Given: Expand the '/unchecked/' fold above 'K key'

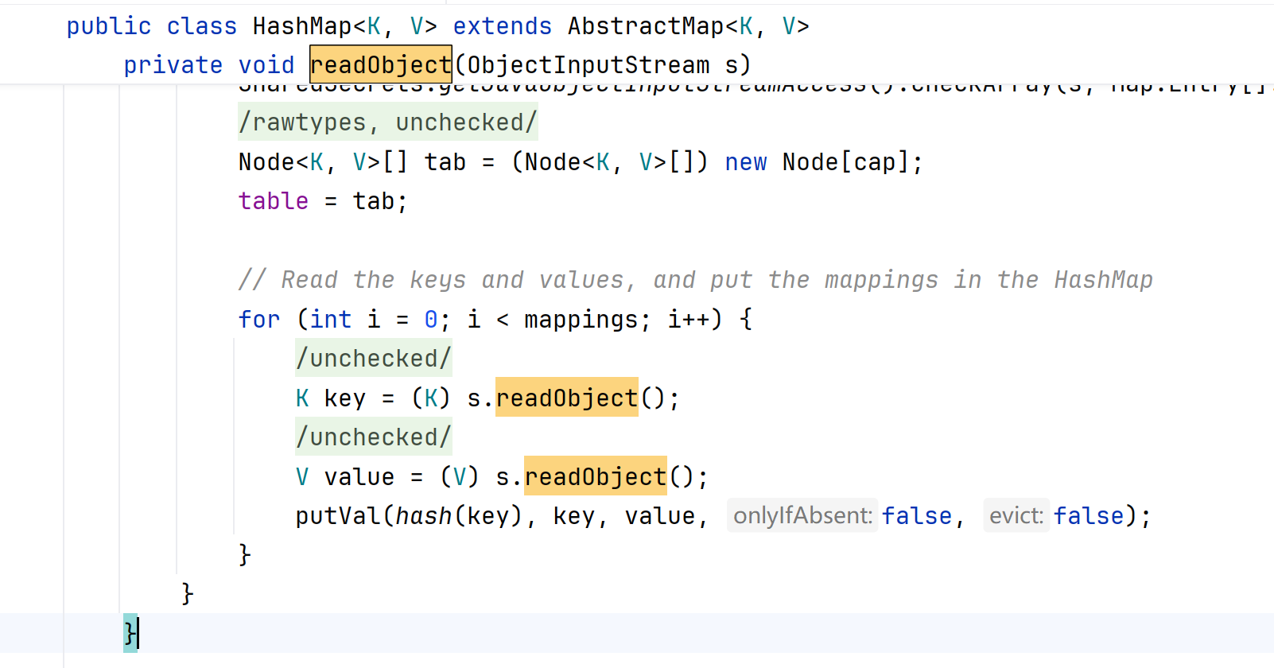Looking at the screenshot, I should point(374,358).
